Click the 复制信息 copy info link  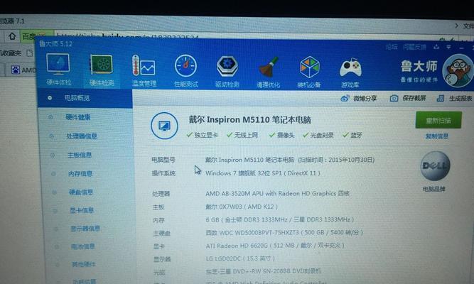437,136
